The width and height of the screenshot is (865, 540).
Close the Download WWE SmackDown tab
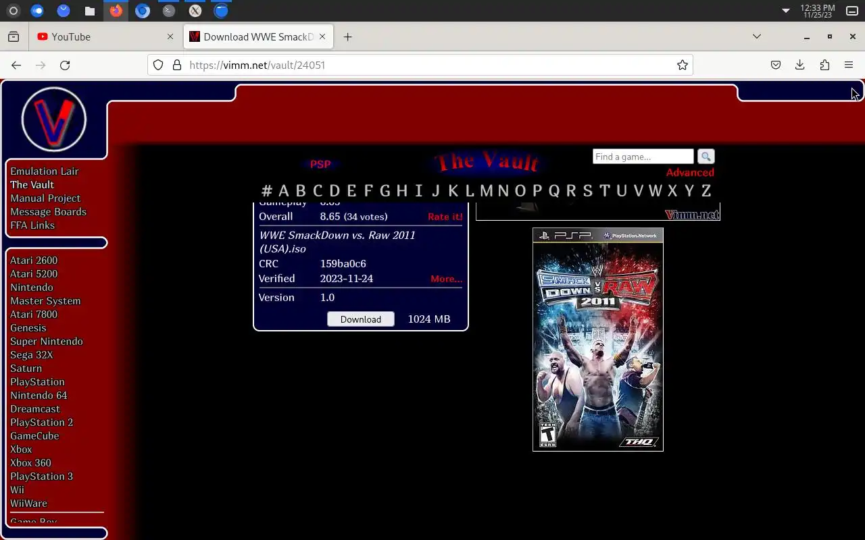point(322,36)
